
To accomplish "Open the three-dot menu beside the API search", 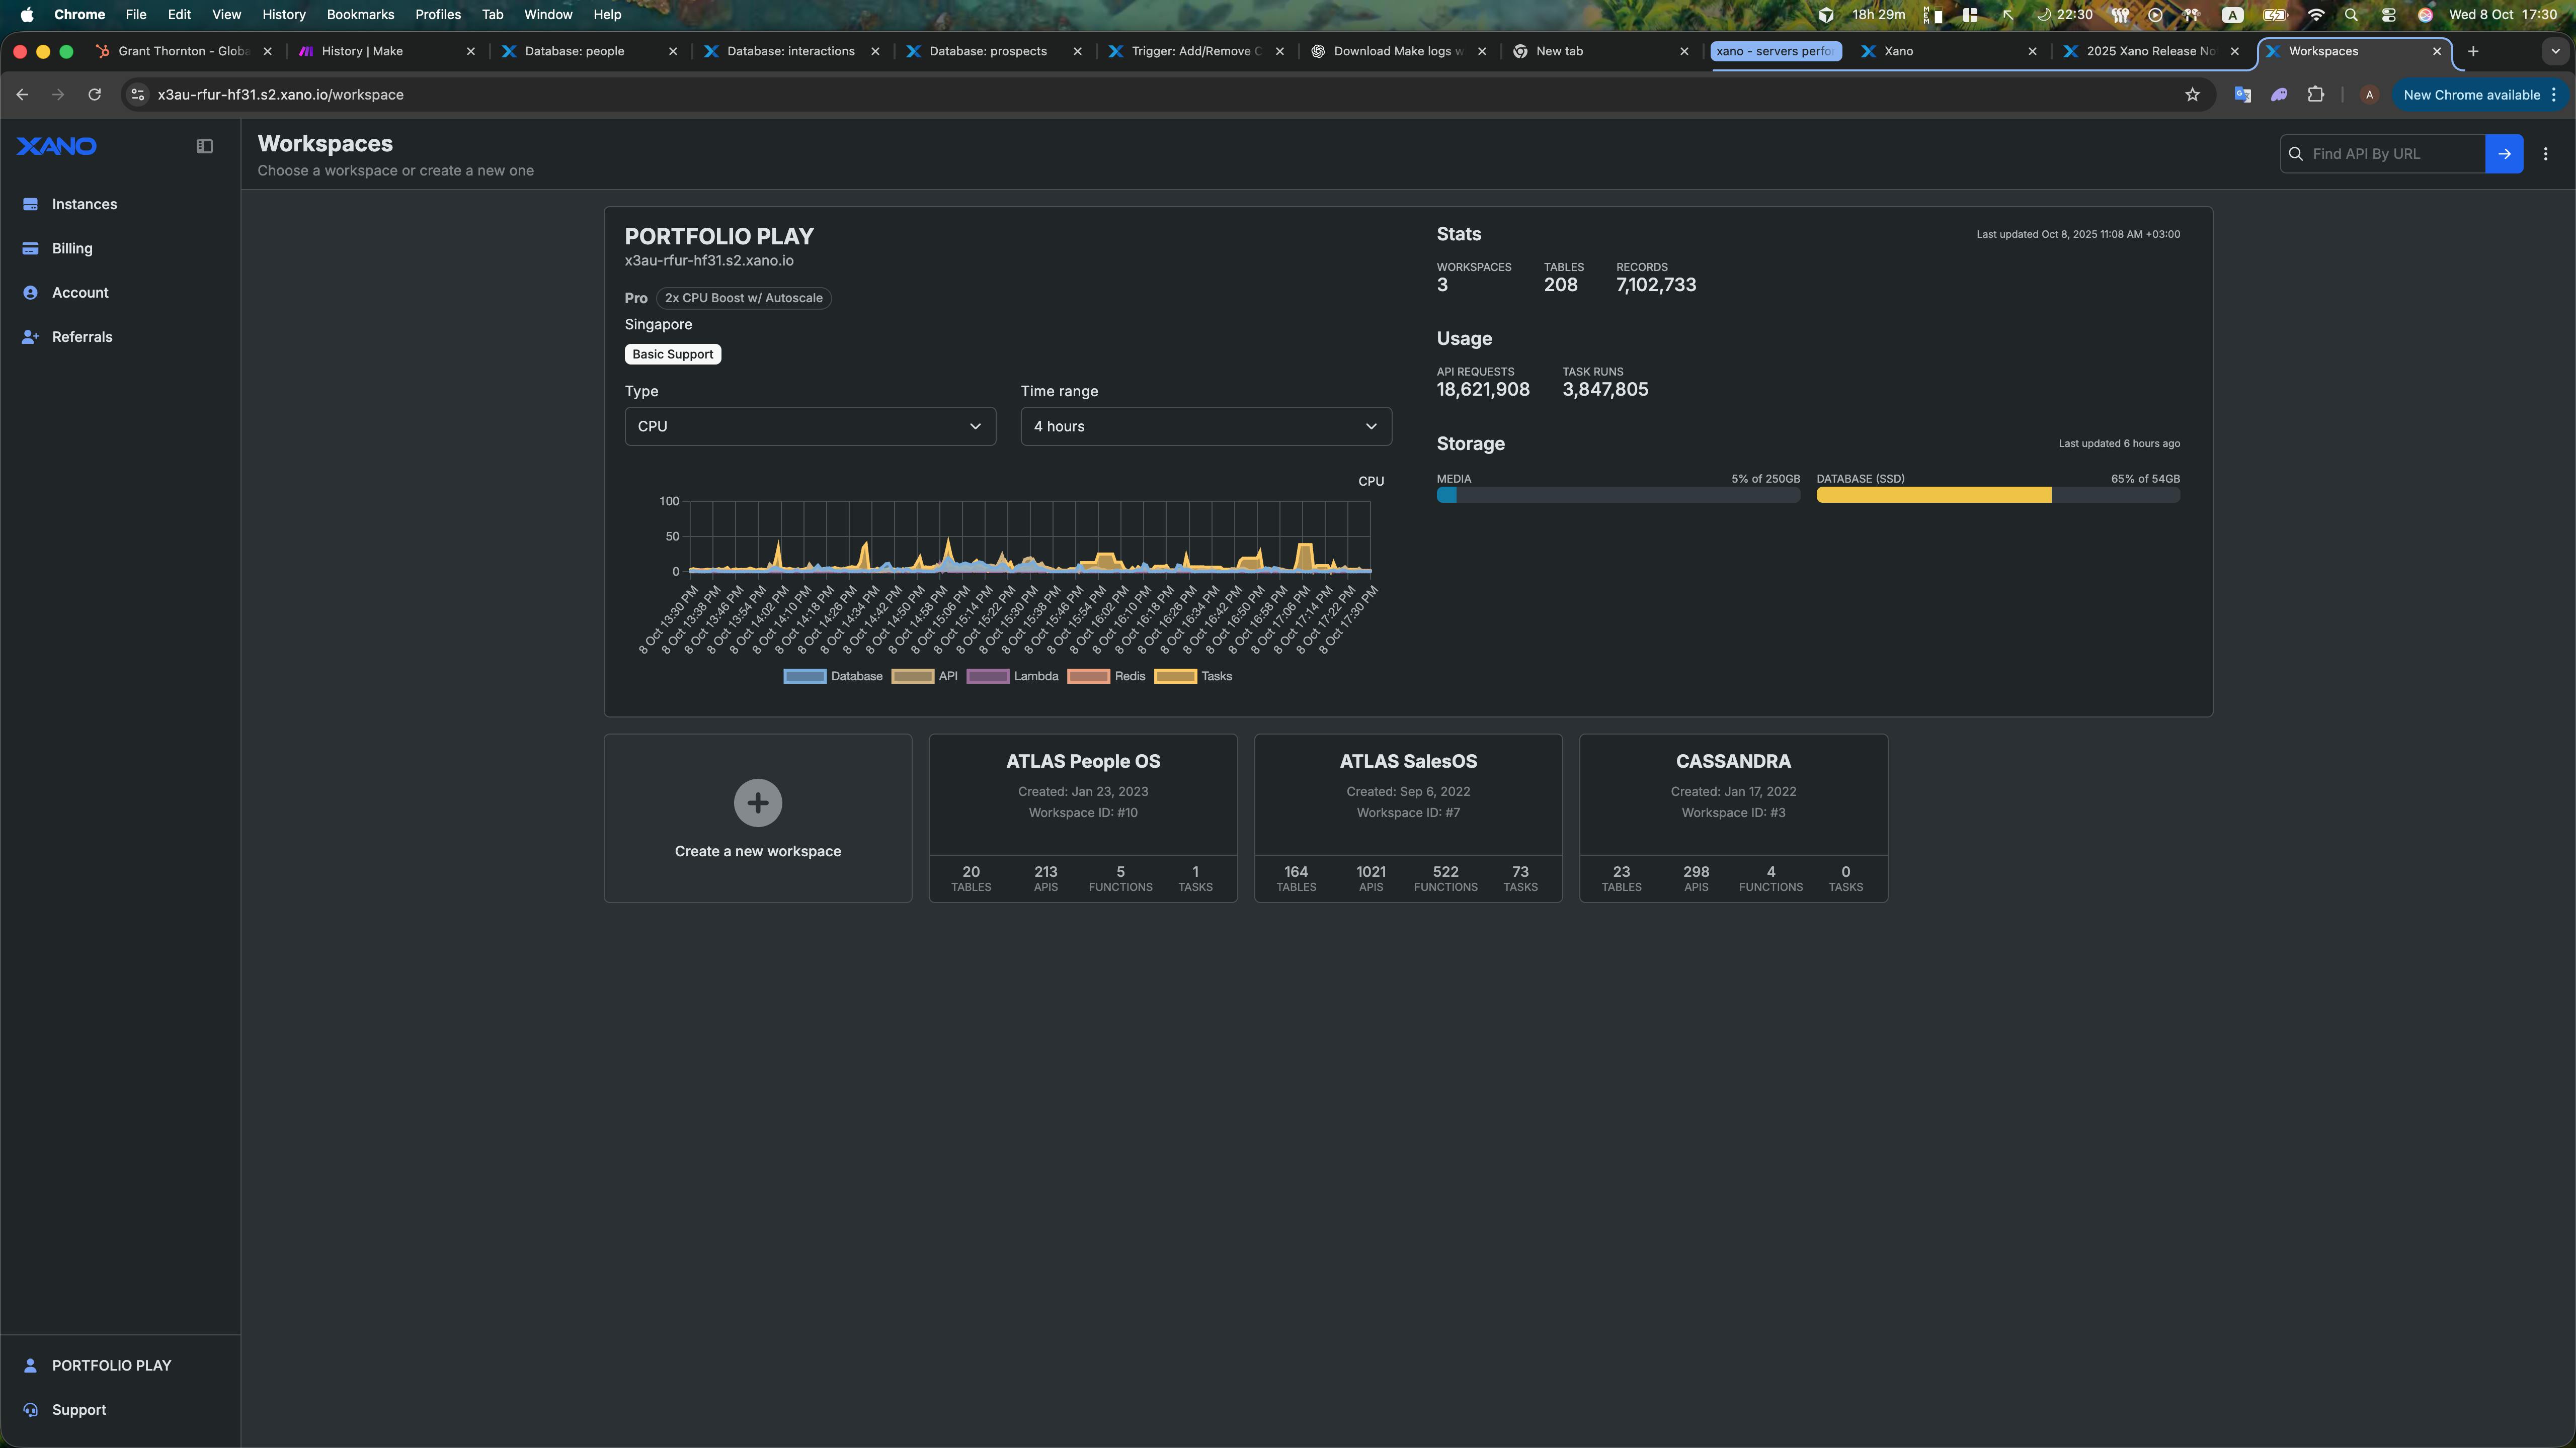I will coord(2546,154).
